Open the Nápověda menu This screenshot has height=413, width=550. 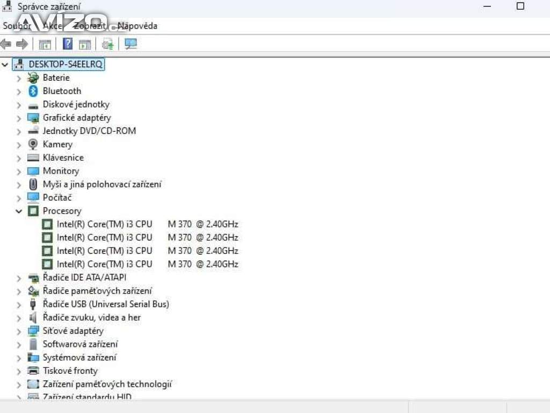click(137, 26)
